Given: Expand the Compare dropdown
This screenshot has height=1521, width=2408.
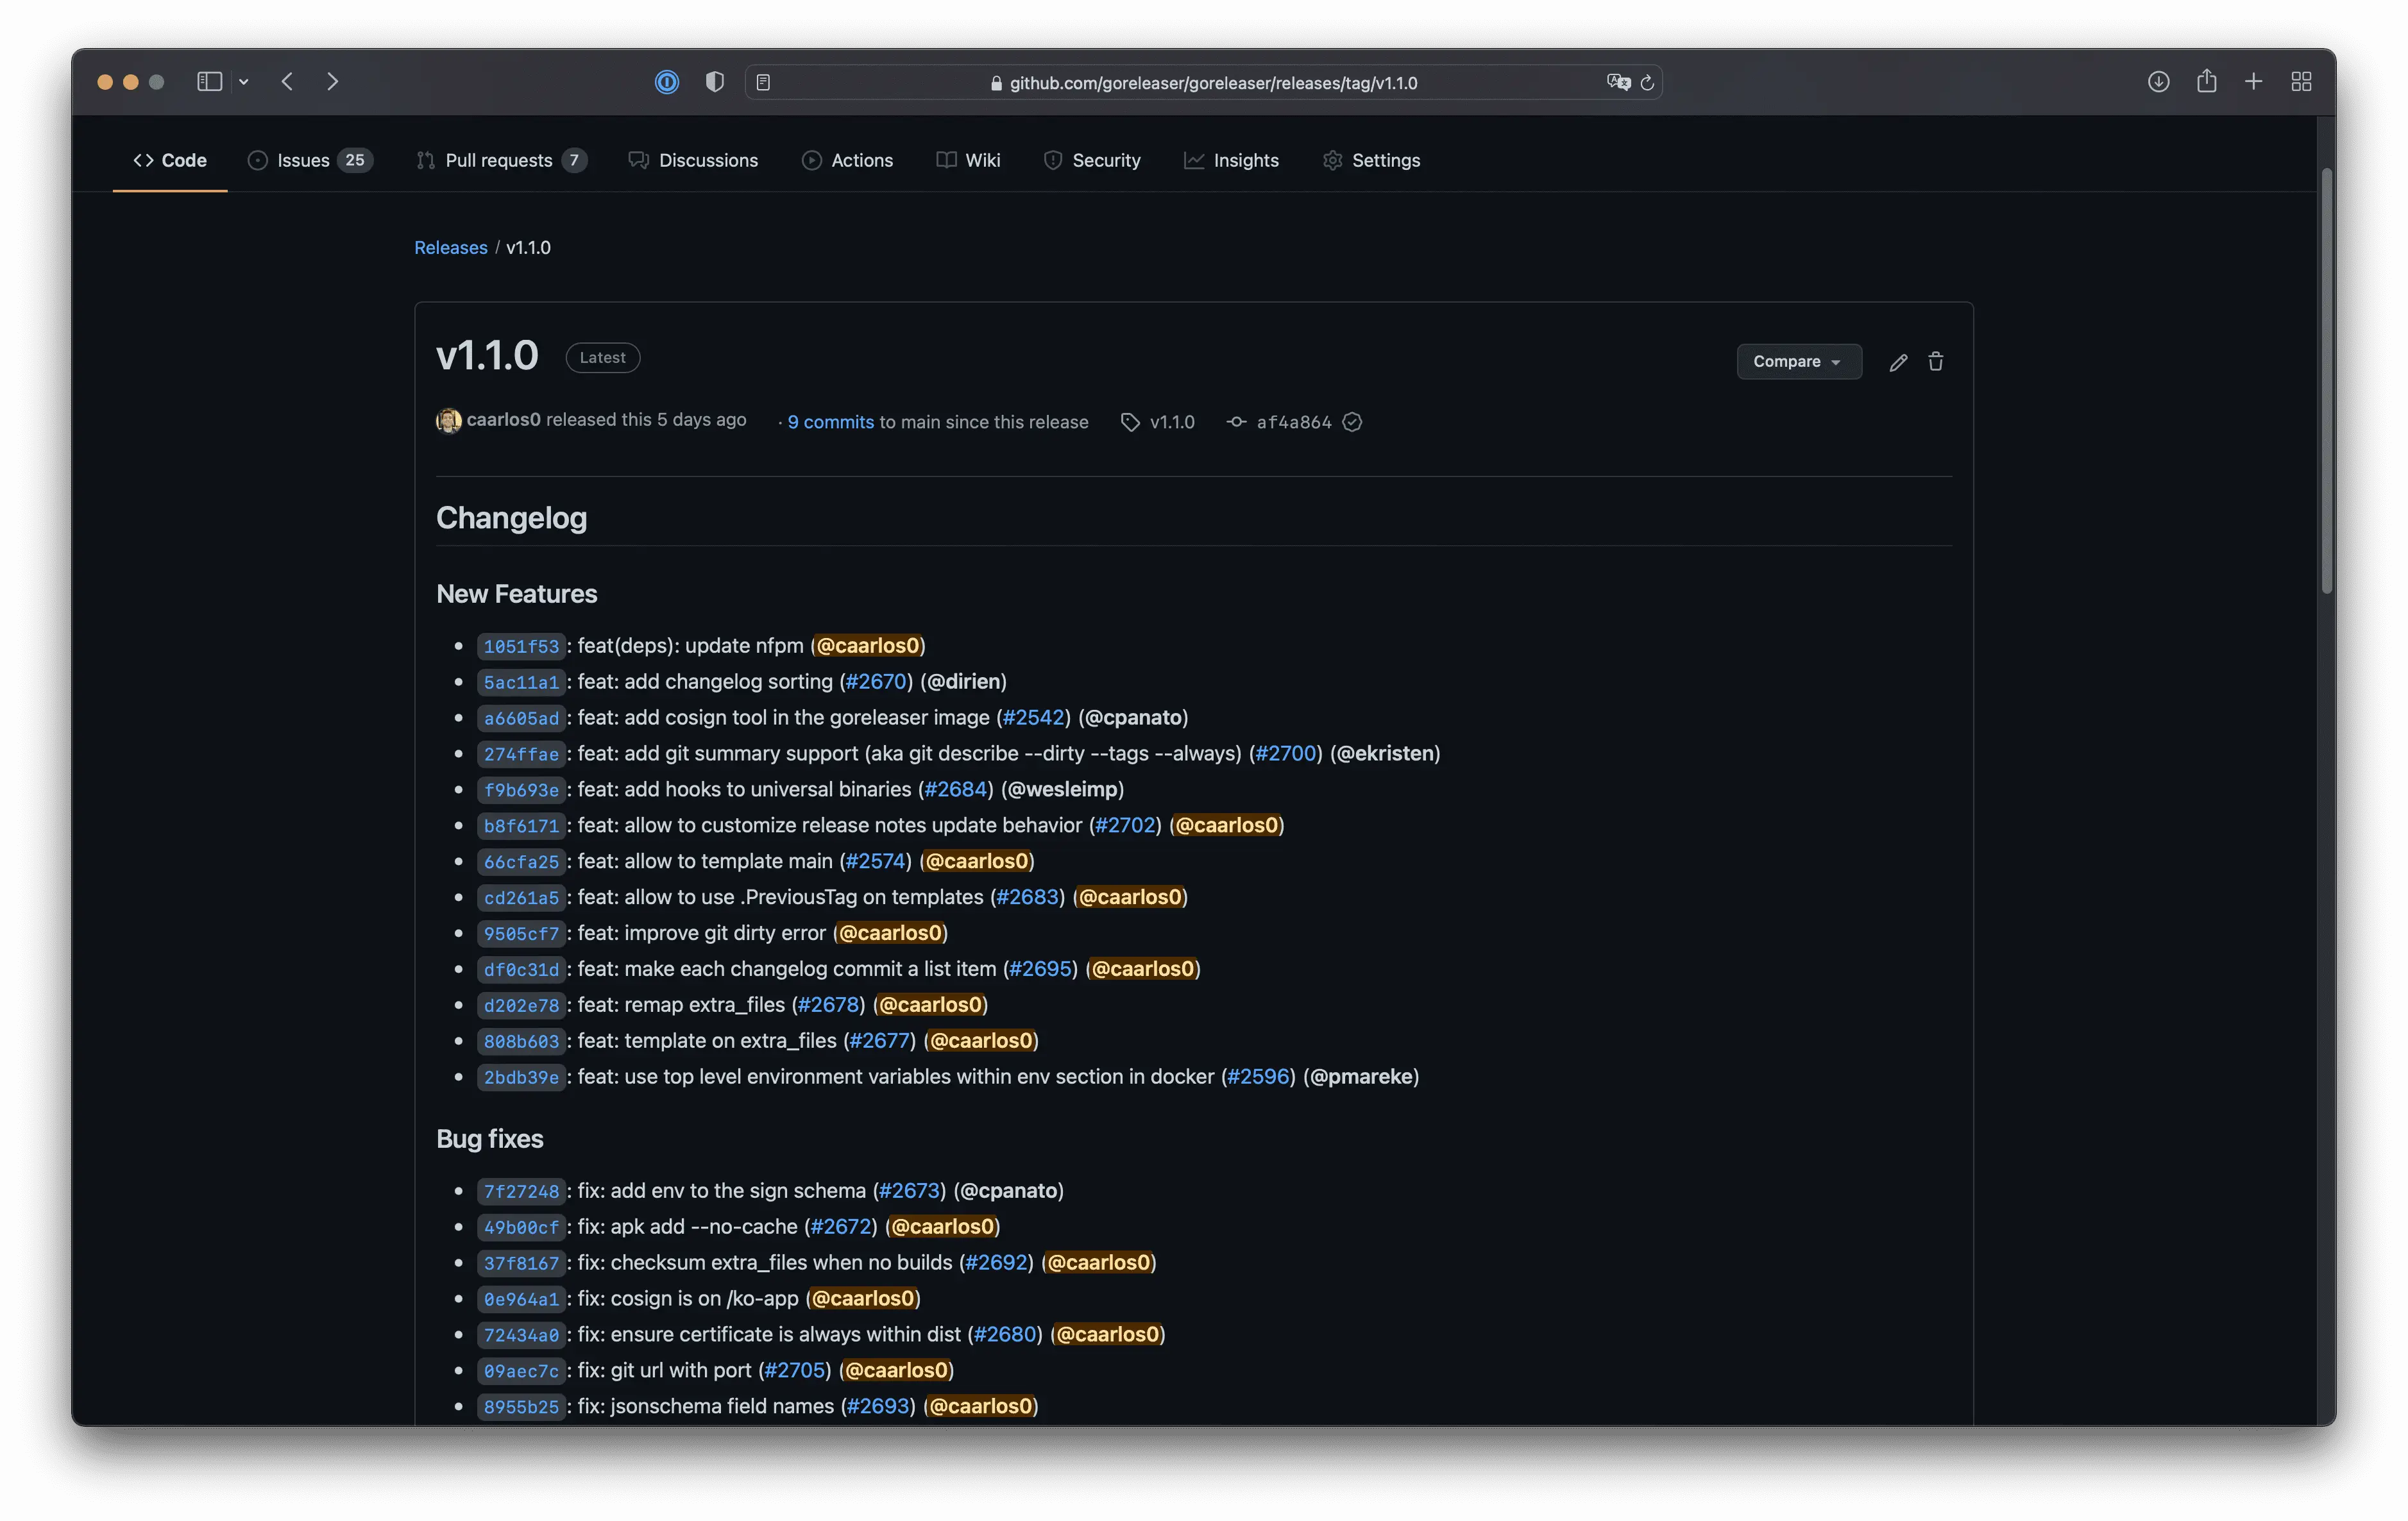Looking at the screenshot, I should [x=1799, y=362].
